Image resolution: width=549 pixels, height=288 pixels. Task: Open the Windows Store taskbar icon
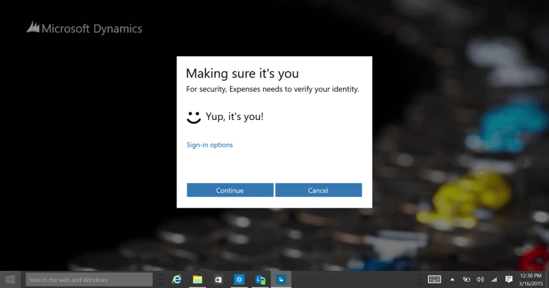point(218,279)
